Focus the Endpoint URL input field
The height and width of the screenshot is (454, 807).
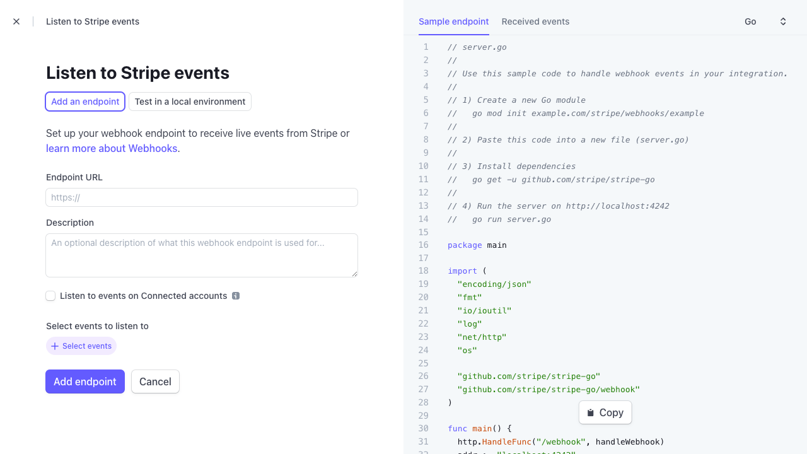pyautogui.click(x=202, y=197)
